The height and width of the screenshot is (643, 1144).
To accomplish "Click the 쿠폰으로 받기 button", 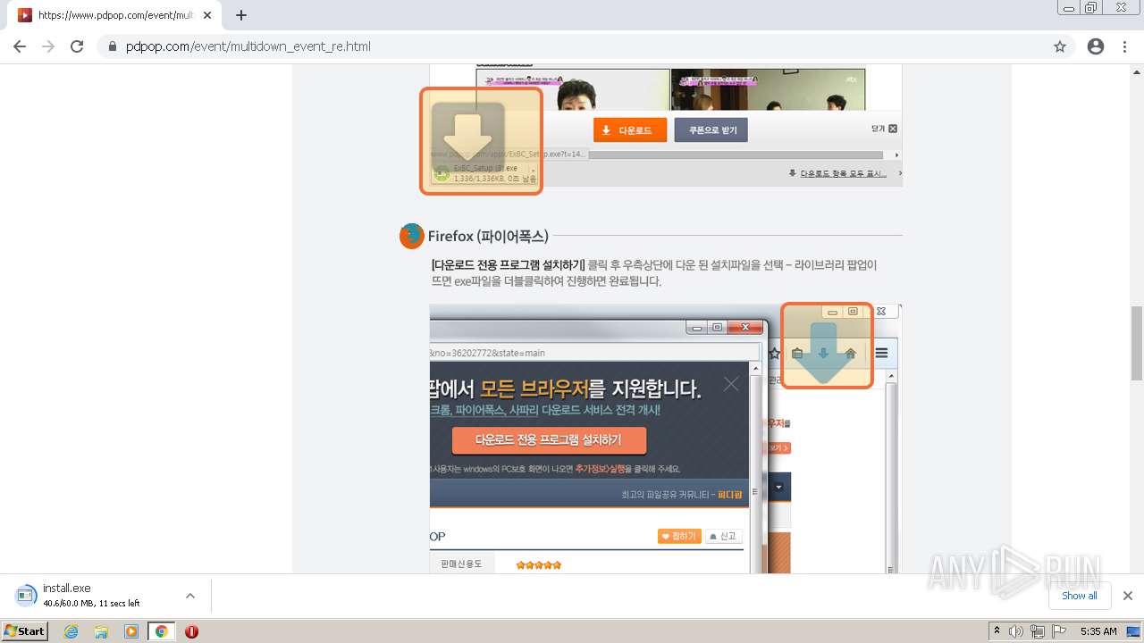I will pyautogui.click(x=711, y=130).
